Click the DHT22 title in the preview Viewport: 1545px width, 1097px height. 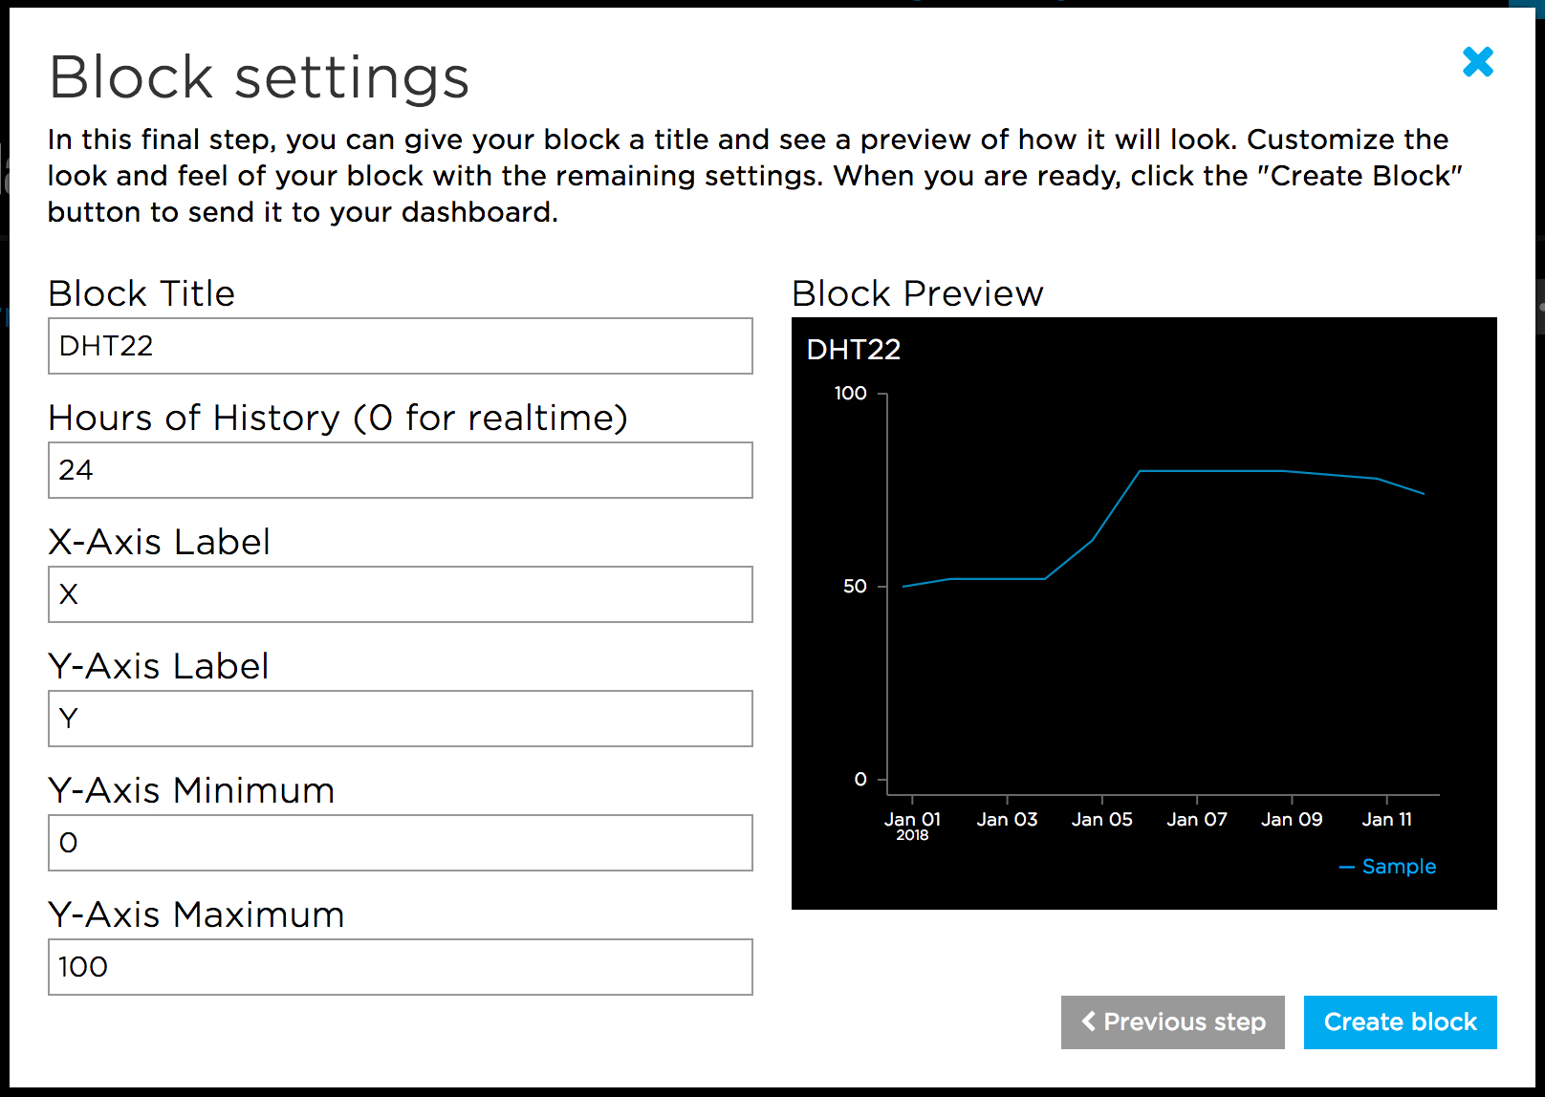[x=853, y=350]
